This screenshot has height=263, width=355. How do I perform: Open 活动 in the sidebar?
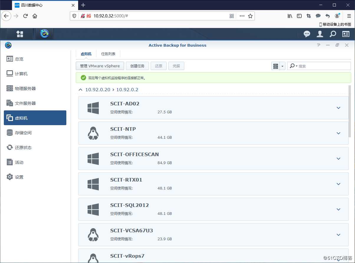35,162
